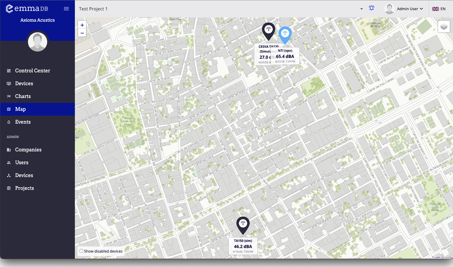Viewport: 453px width, 267px height.
Task: Zoom in the map with plus button
Action: [82, 25]
